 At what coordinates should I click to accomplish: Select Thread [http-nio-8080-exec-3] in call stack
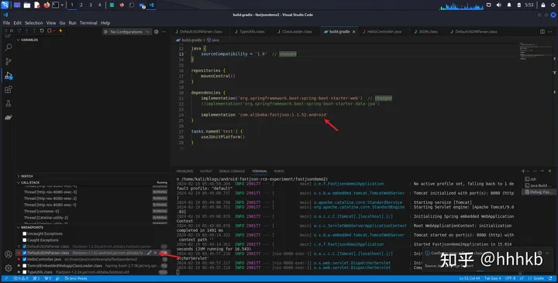(x=50, y=192)
